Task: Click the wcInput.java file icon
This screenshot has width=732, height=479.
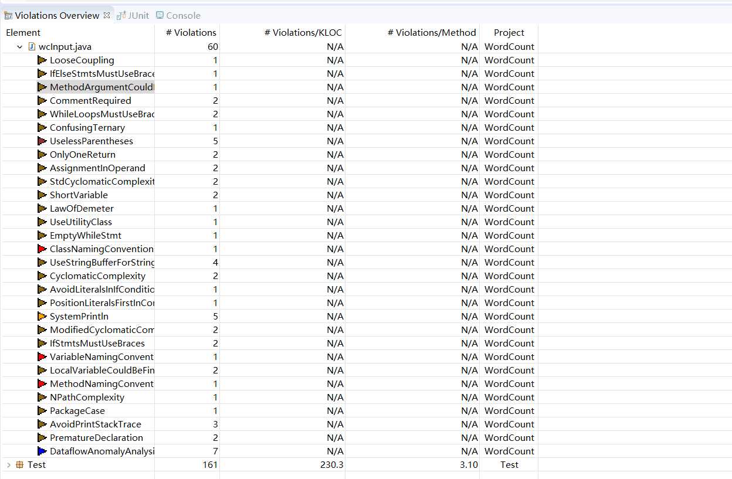Action: point(32,47)
